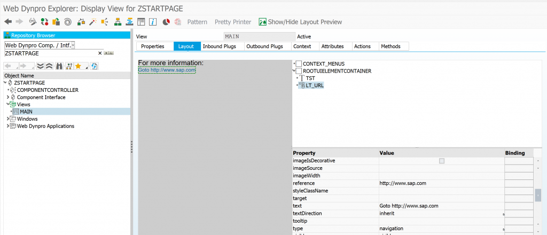
Task: Click the Where-Used List hierarchy icon
Action: click(x=118, y=22)
